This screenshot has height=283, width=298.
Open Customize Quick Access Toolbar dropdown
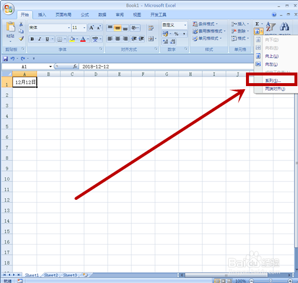point(34,58)
